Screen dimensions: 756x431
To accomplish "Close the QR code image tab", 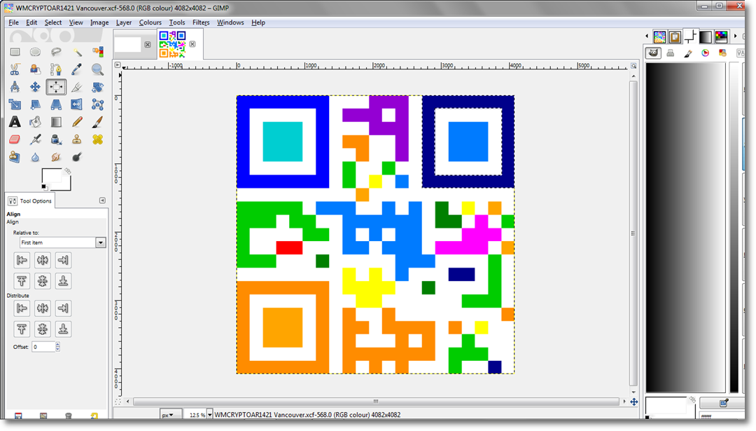I will point(192,44).
